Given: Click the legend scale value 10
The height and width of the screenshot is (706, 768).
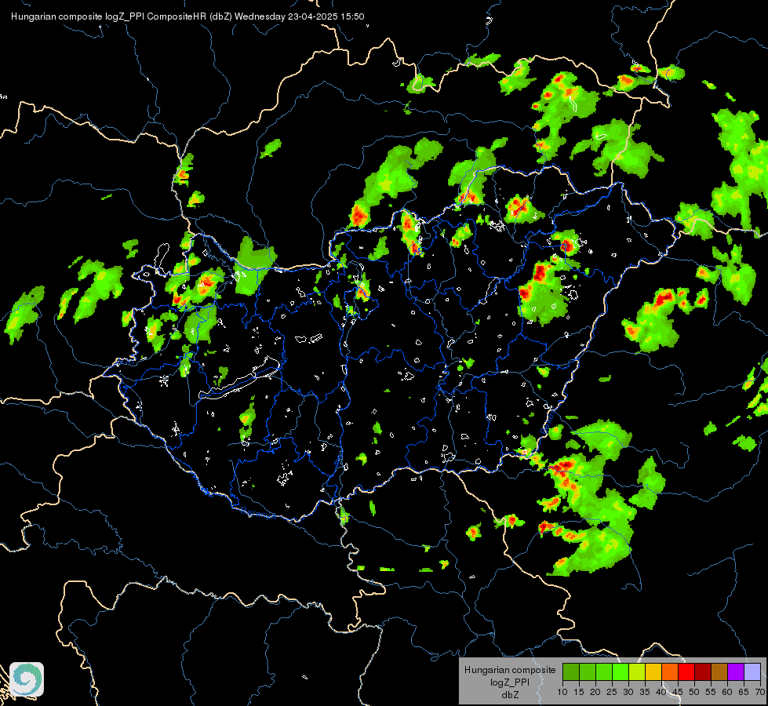Looking at the screenshot, I should pyautogui.click(x=562, y=692).
